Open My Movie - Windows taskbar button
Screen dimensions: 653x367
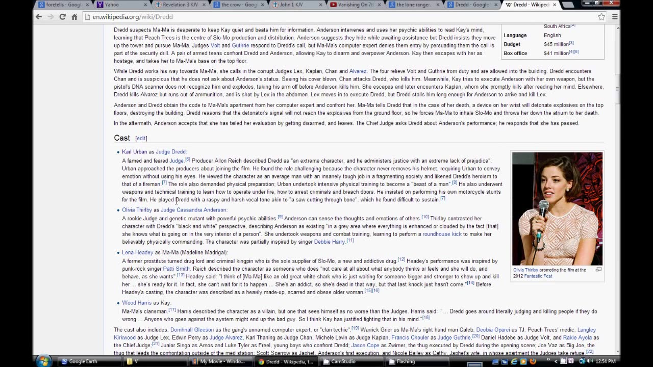click(218, 361)
